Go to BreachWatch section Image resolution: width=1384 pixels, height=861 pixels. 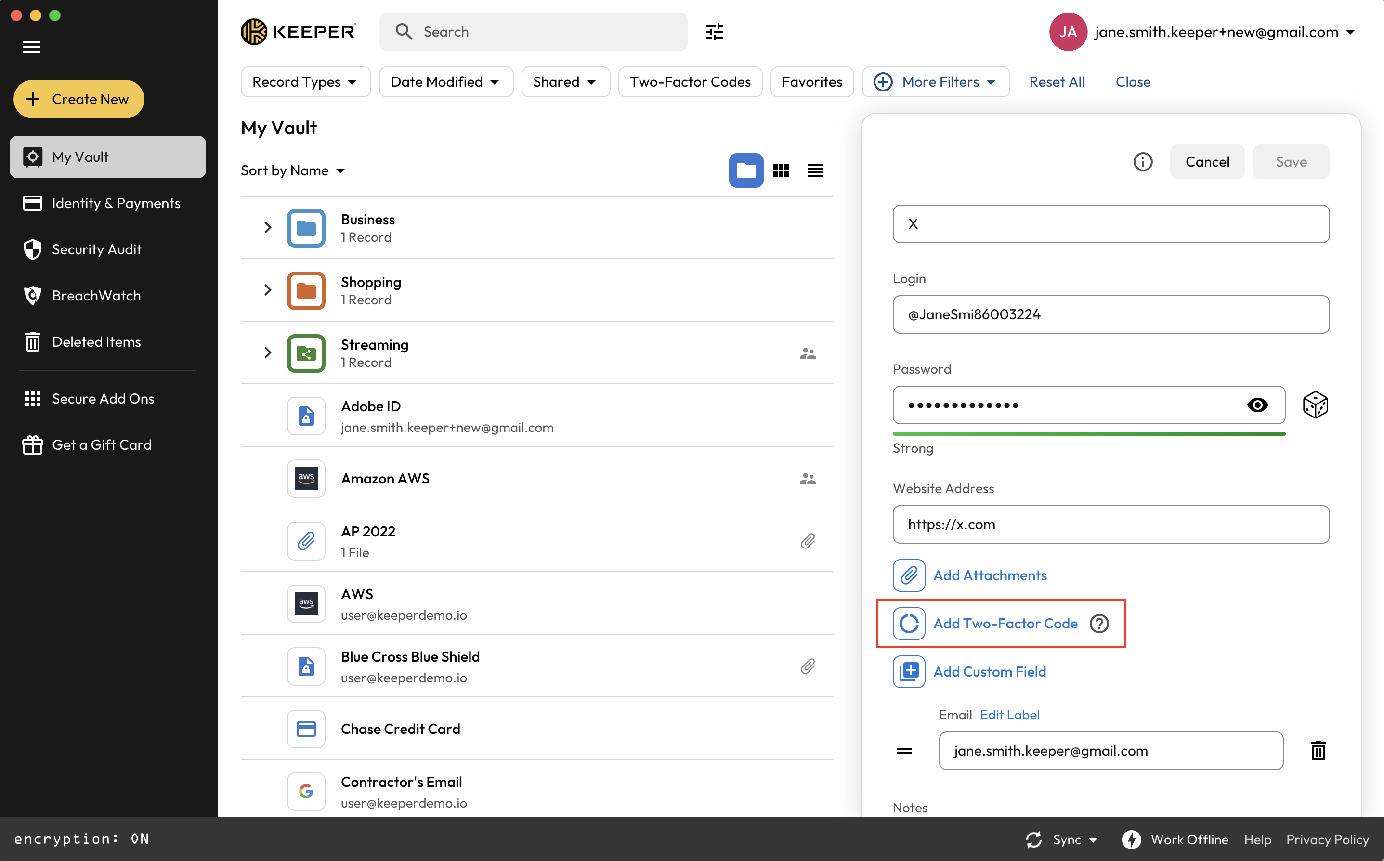click(x=96, y=296)
